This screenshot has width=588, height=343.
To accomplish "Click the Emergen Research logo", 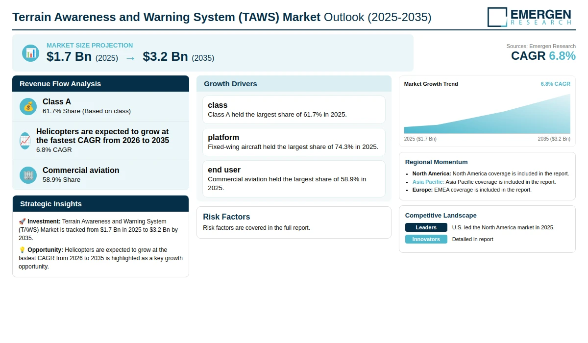I will tap(529, 17).
